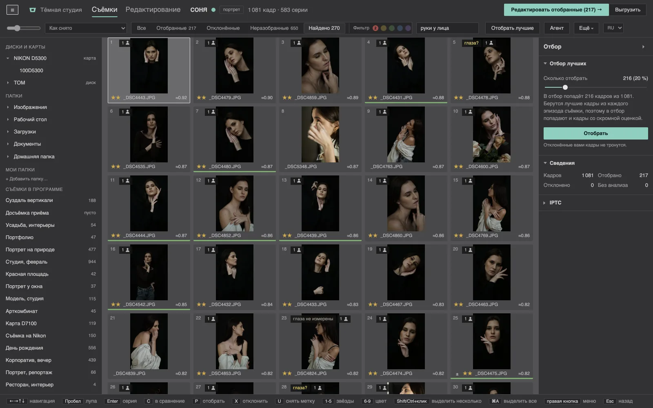Filter by the green color label
Screen dimensions: 653x408
392,28
